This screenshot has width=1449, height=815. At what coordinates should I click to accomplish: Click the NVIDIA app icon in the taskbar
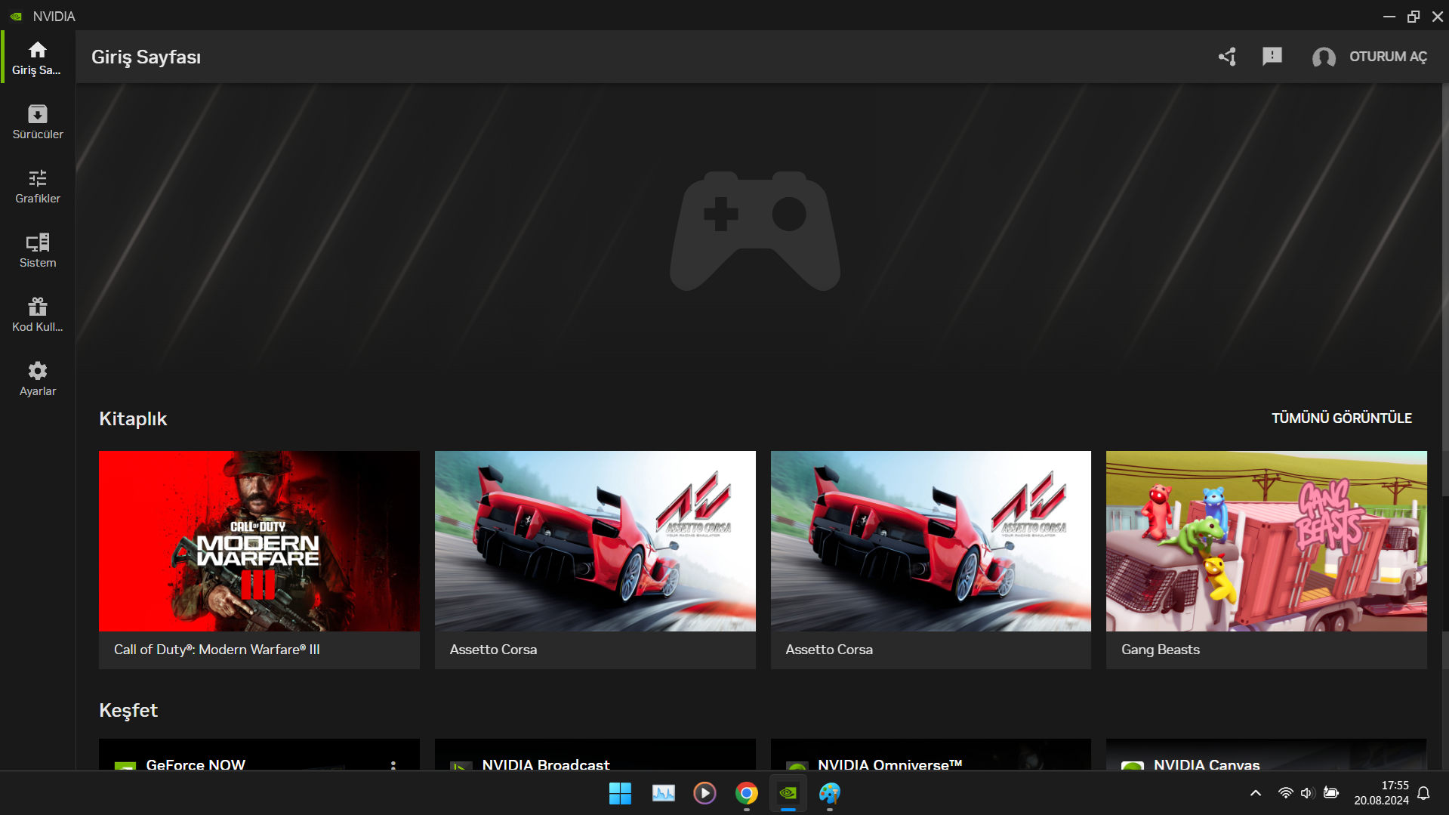click(x=788, y=793)
